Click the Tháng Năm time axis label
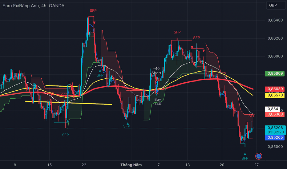The image size is (287, 169). pyautogui.click(x=131, y=165)
